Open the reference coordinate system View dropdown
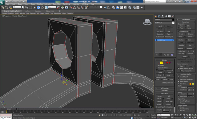Viewport: 197px width, 119px height. pyautogui.click(x=52, y=7)
